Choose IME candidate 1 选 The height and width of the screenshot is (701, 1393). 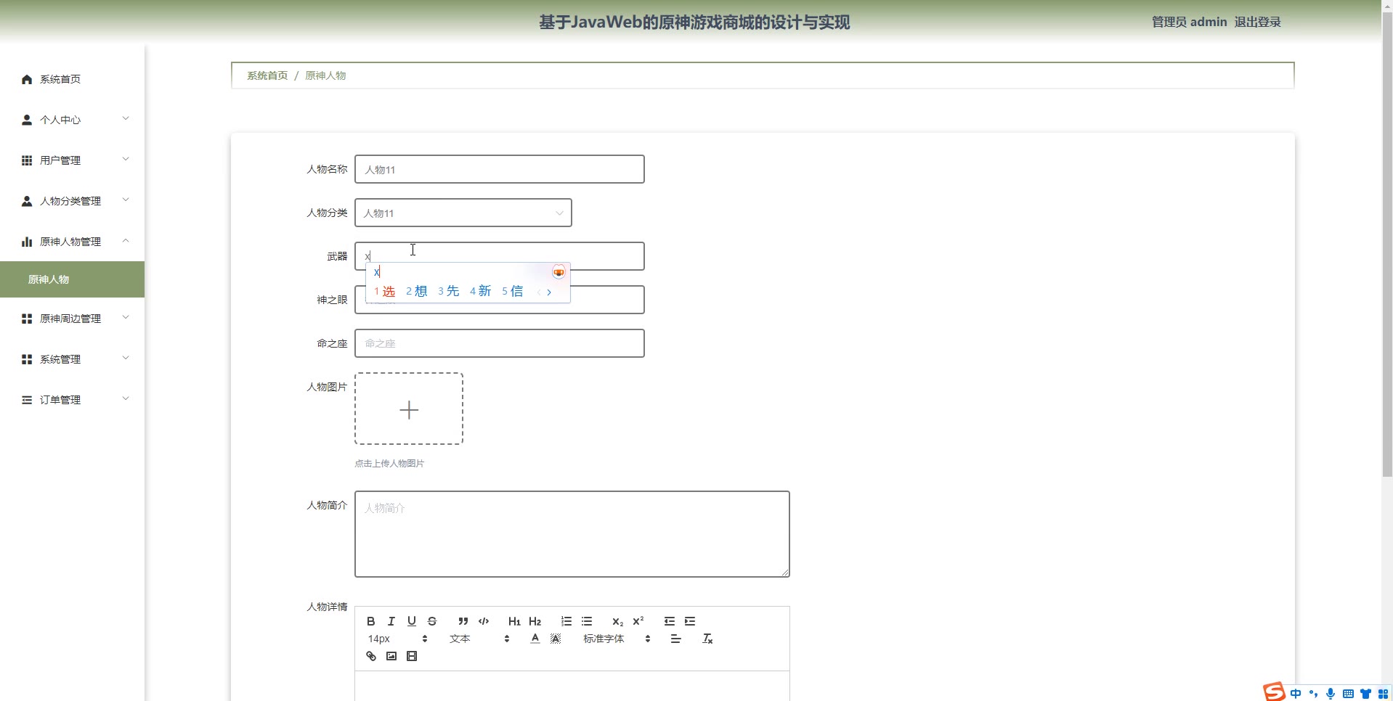click(385, 291)
